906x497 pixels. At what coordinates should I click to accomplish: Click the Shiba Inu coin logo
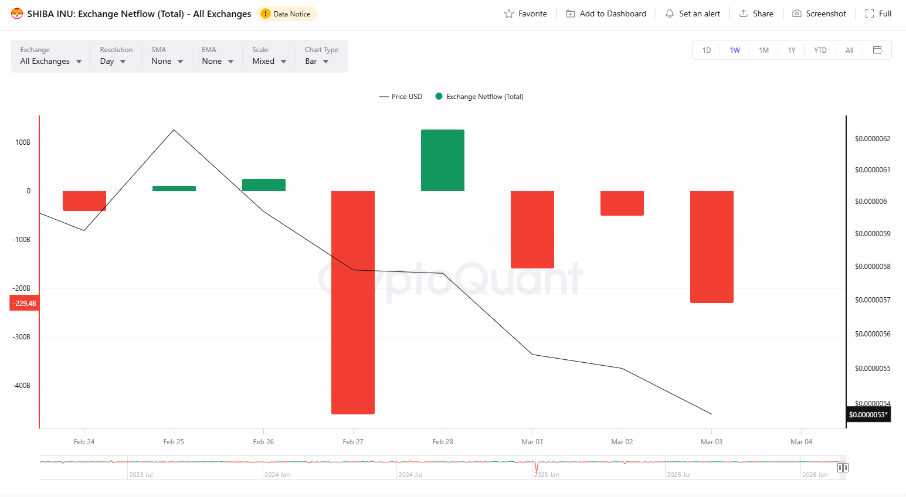(17, 13)
